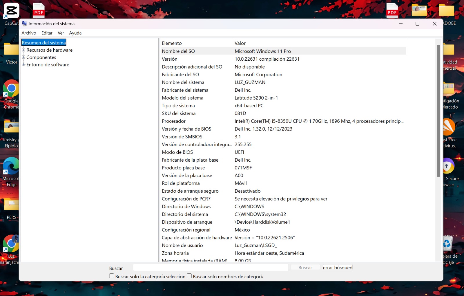464x296 pixels.
Task: Select the Versión row showing 10.0.22631
Action: click(x=283, y=59)
